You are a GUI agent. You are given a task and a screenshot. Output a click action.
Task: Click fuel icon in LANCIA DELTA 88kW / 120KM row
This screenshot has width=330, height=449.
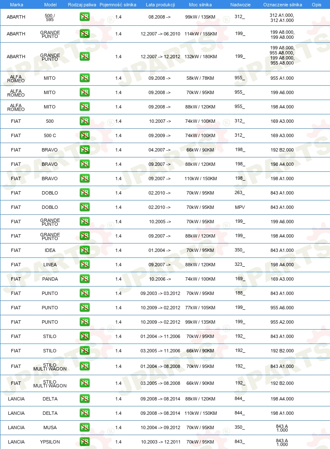pos(84,399)
